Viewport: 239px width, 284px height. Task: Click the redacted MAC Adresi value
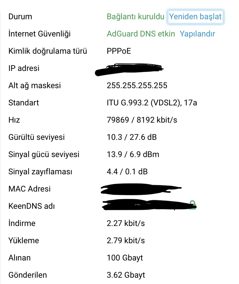pos(141,189)
